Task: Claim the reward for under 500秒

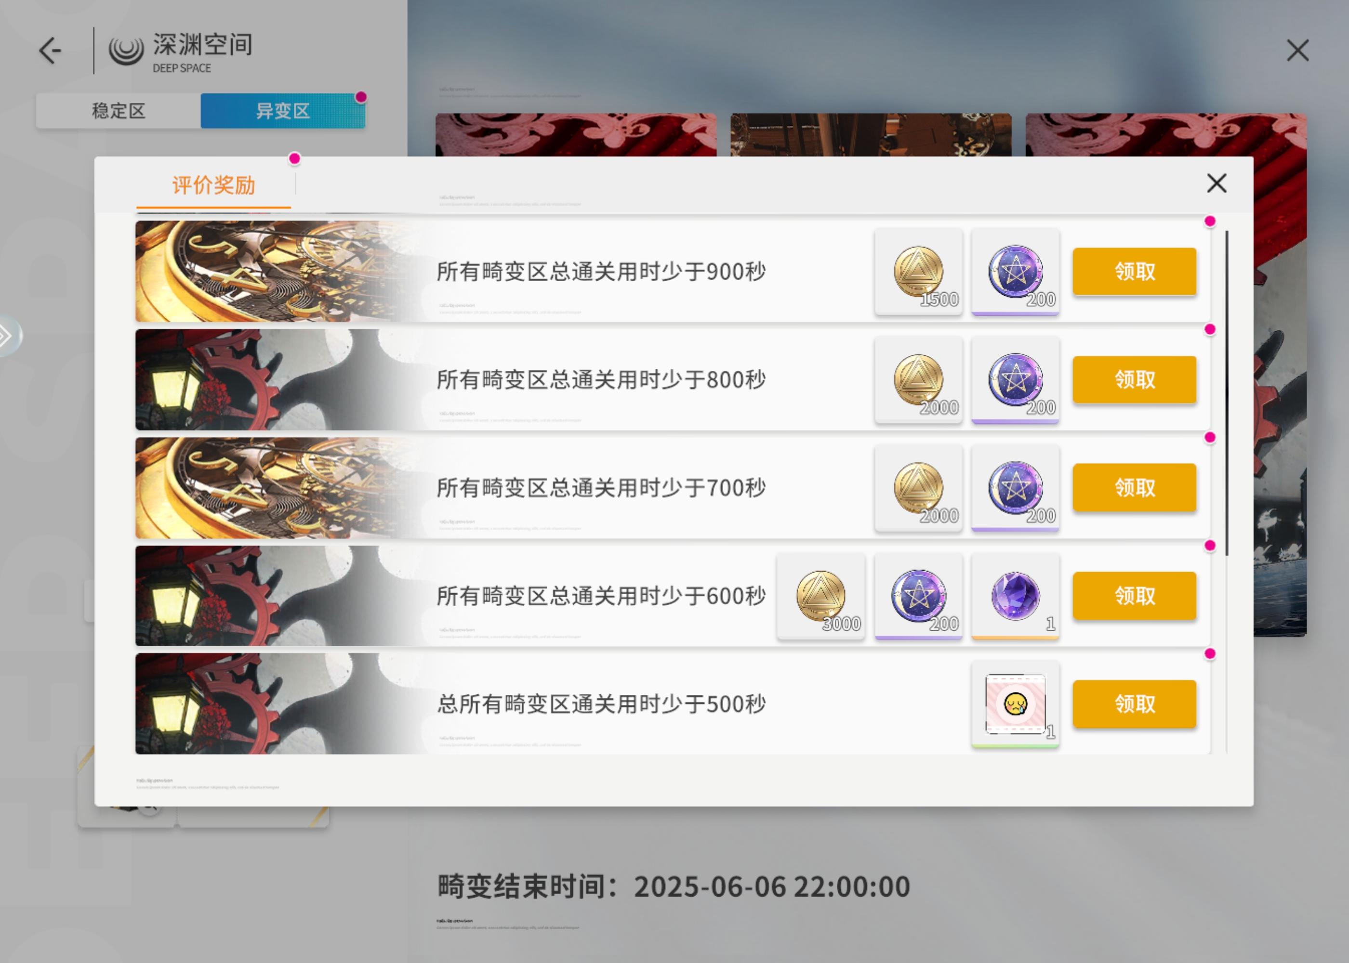Action: (1134, 704)
